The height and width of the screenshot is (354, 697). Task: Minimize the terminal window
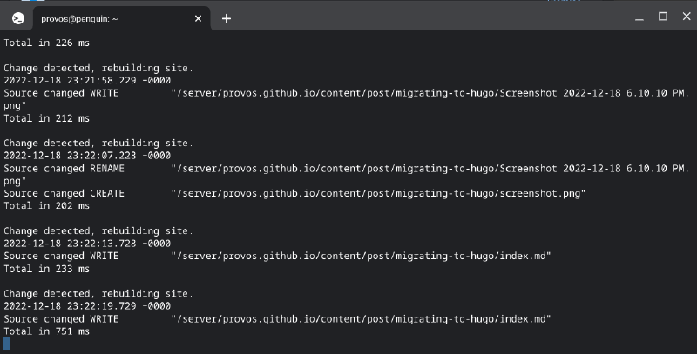(x=639, y=18)
